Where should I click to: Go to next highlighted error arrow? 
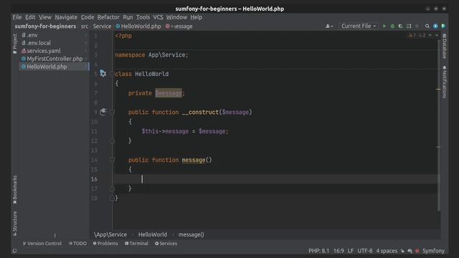[437, 35]
